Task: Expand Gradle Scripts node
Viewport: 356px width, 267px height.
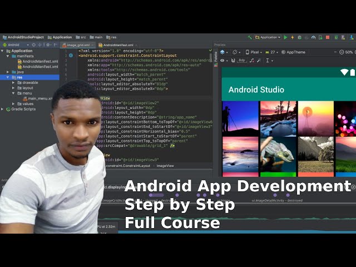Action: (x=2, y=109)
